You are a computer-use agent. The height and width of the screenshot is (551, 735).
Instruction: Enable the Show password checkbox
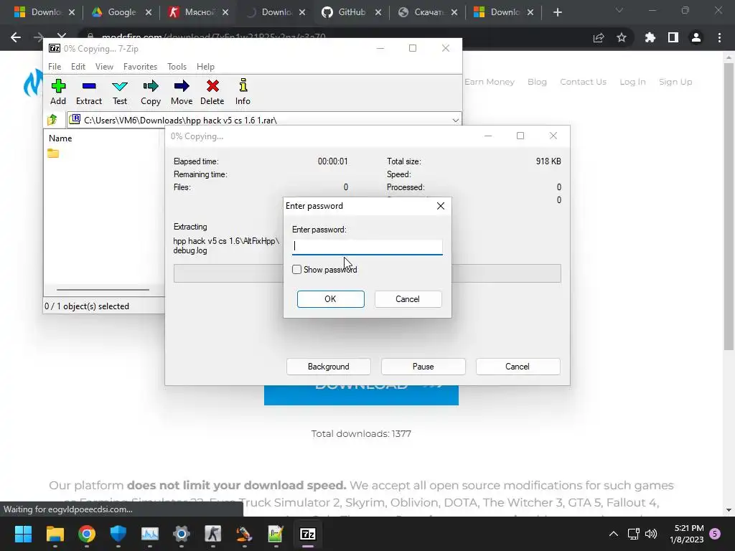(x=296, y=270)
